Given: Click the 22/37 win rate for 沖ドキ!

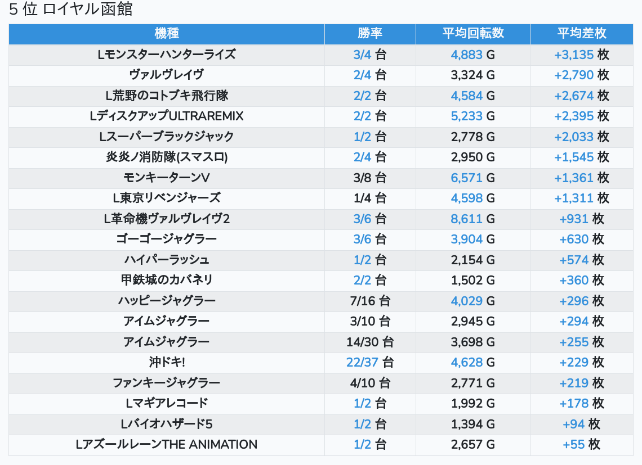Looking at the screenshot, I should coord(362,362).
